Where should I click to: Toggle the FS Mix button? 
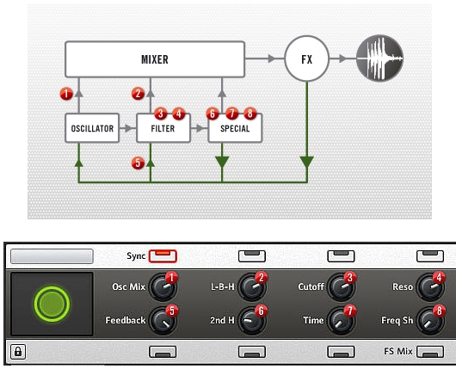(x=430, y=352)
